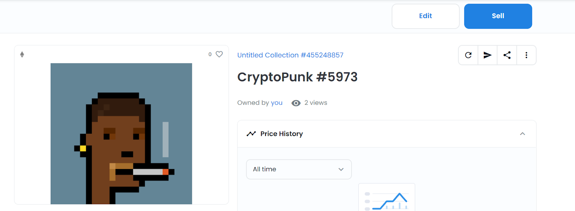Click the Ethereum logo on the image card
This screenshot has width=575, height=211.
[x=22, y=54]
